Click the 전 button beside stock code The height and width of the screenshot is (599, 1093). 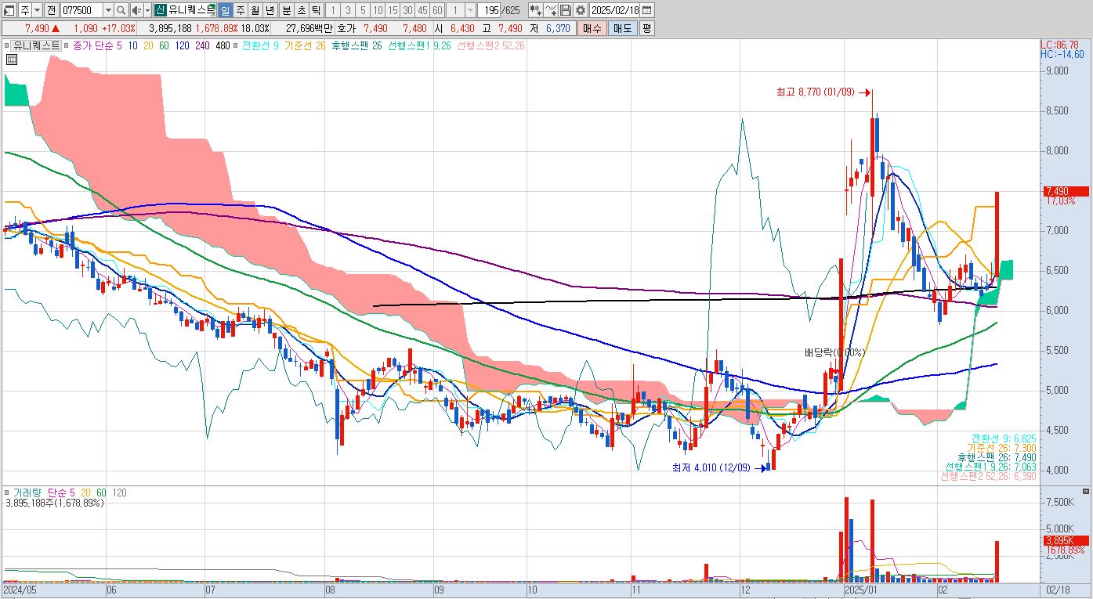click(52, 10)
